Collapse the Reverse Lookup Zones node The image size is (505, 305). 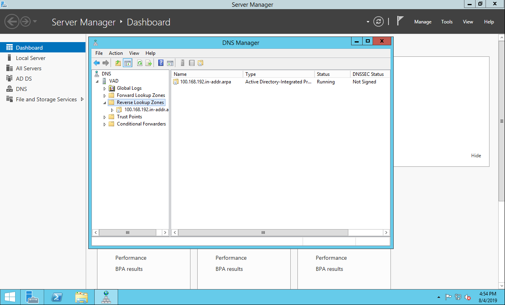click(105, 103)
